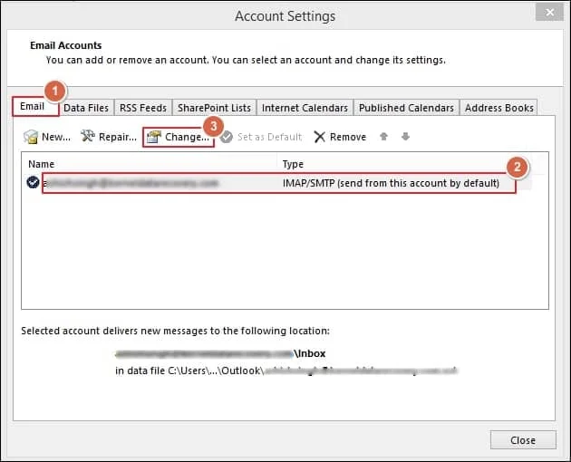This screenshot has width=571, height=462.
Task: Move account up with the up arrow
Action: coord(383,137)
